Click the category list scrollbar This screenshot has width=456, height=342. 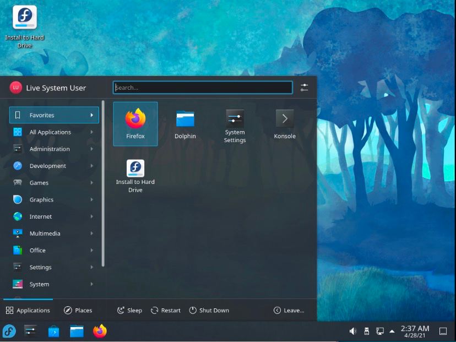103,183
